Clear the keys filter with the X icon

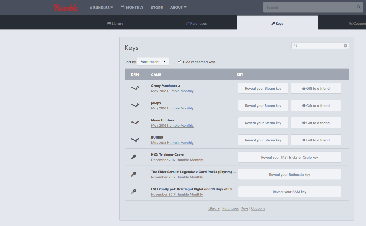(x=345, y=46)
